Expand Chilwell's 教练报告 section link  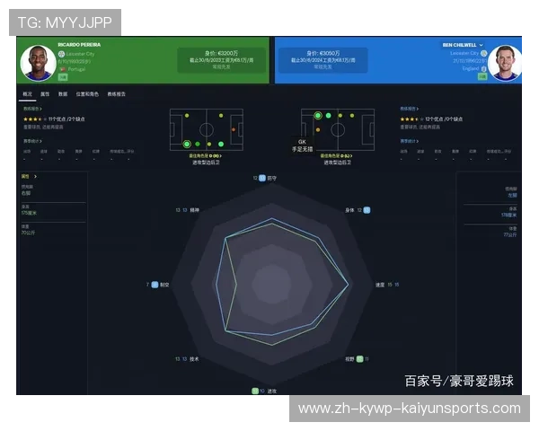(409, 109)
